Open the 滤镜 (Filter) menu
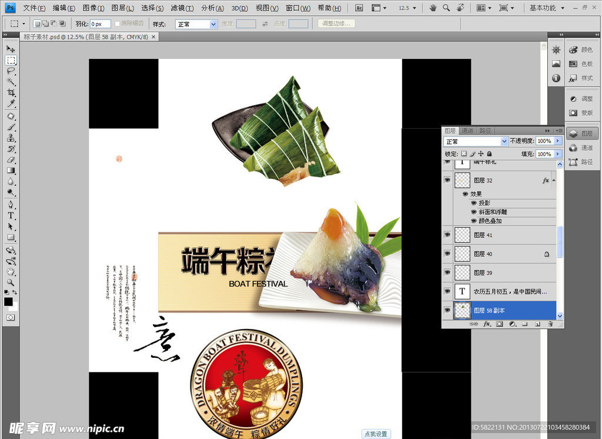The image size is (602, 439). tap(180, 8)
